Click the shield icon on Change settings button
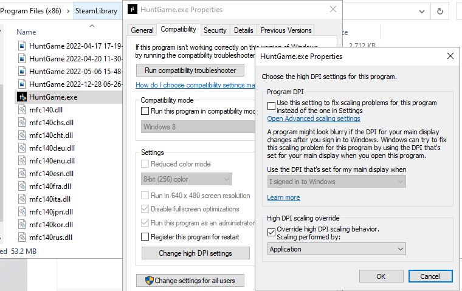This screenshot has width=462, height=291. pos(149,281)
